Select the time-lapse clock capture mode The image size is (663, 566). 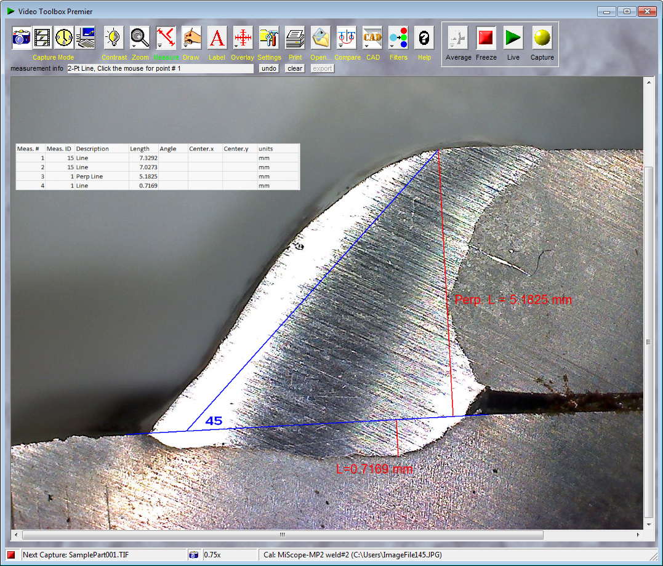(x=63, y=38)
